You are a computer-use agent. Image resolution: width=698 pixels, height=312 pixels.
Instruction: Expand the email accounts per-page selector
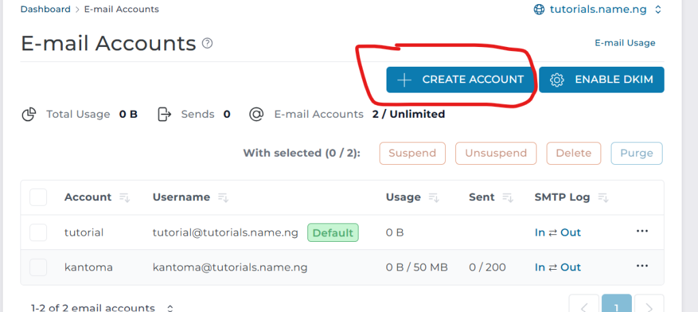point(170,309)
